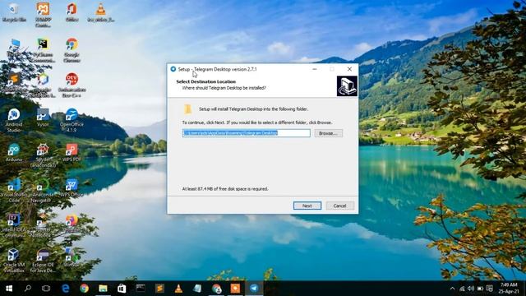
Task: Select the VLC video file on desktop
Action: click(x=100, y=12)
